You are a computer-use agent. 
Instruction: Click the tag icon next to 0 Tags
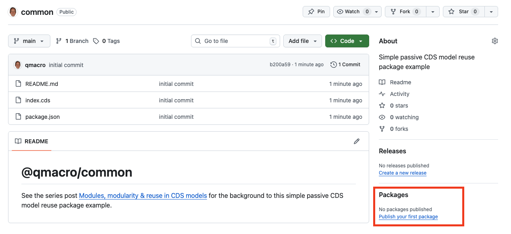(96, 41)
